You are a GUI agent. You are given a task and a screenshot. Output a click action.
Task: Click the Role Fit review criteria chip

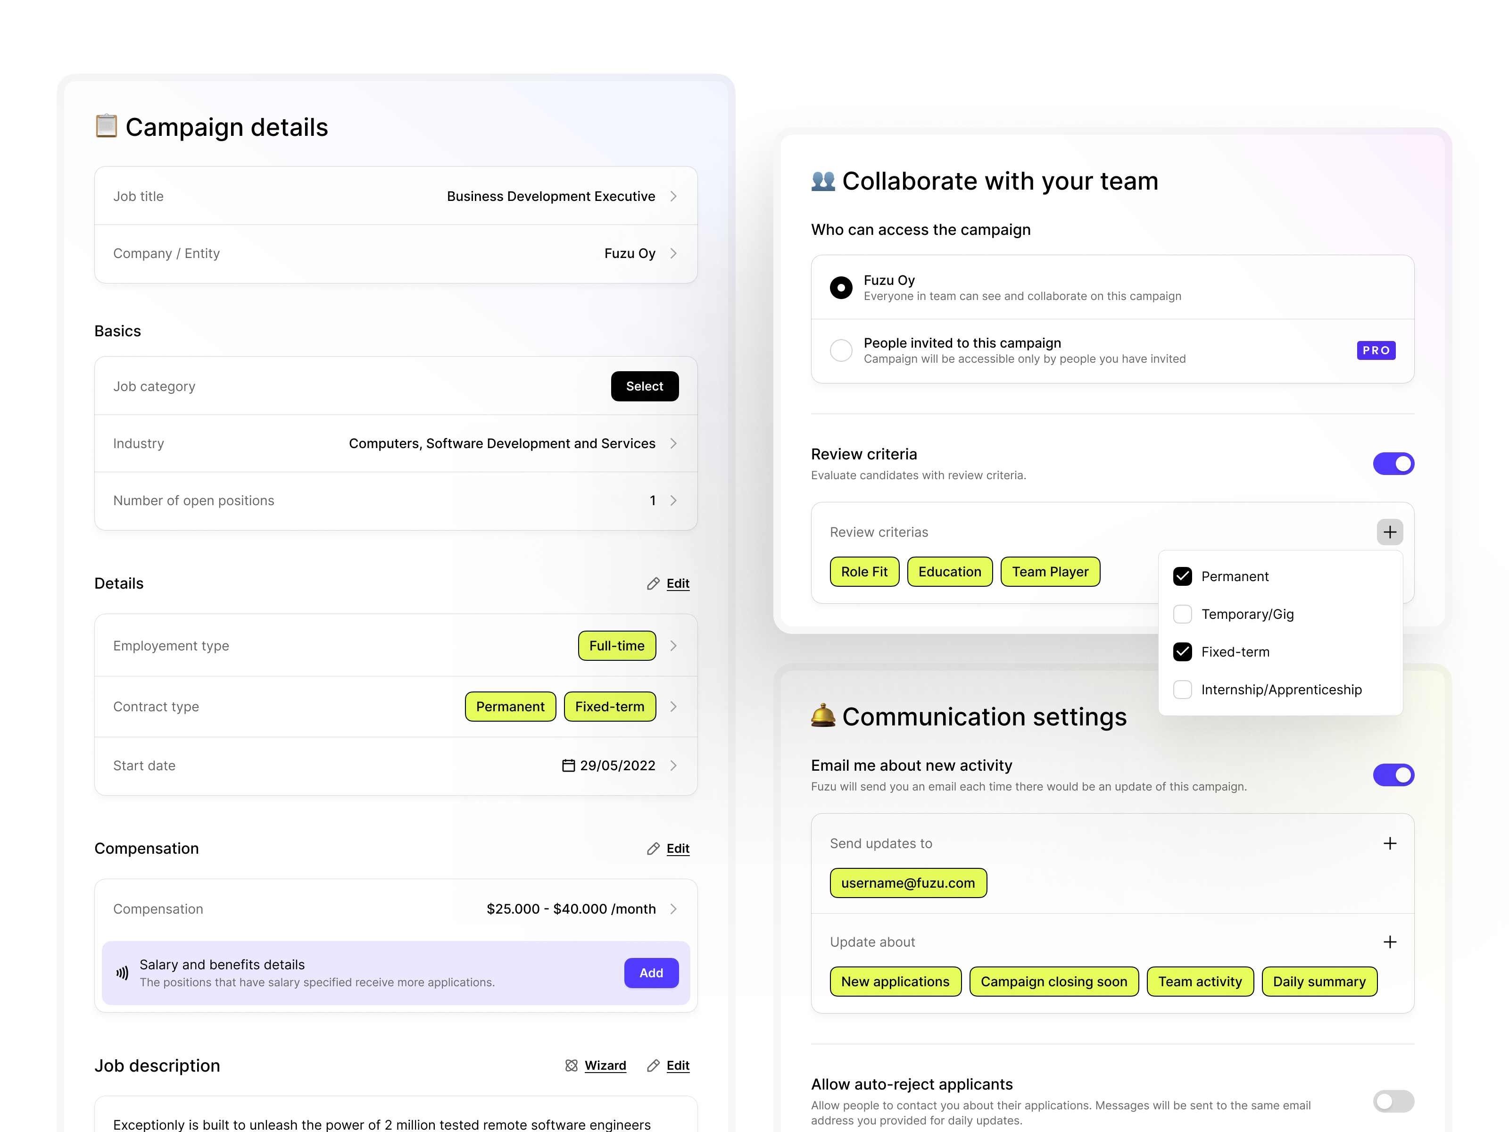tap(864, 572)
